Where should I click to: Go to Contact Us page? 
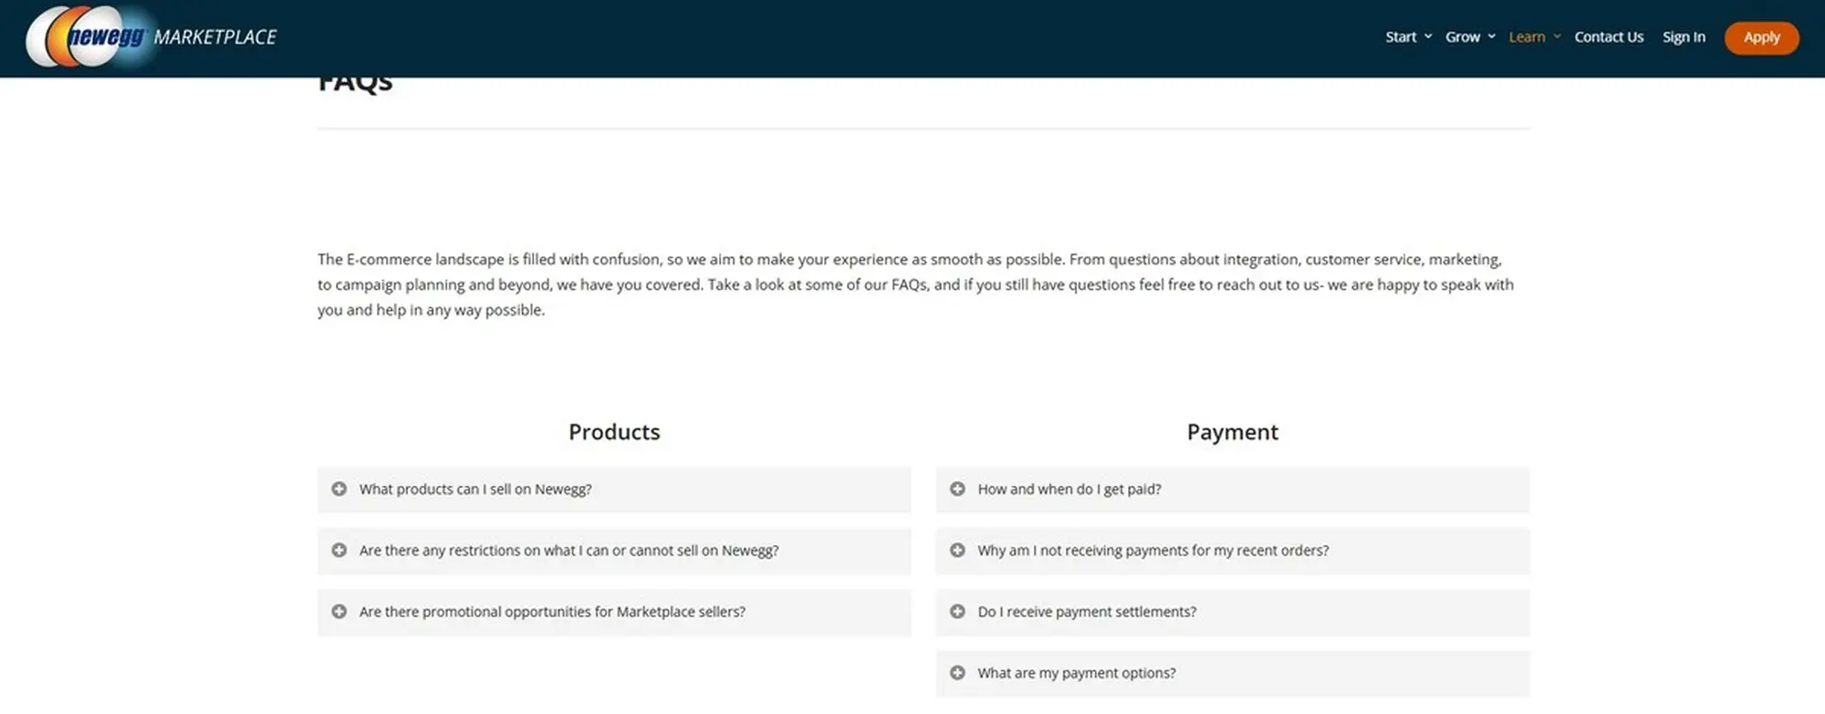coord(1609,37)
